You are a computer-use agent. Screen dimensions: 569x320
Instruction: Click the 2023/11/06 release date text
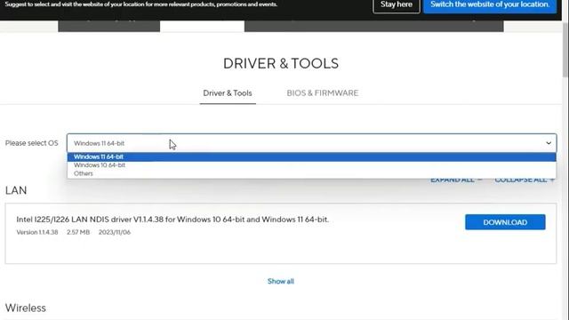pyautogui.click(x=115, y=232)
